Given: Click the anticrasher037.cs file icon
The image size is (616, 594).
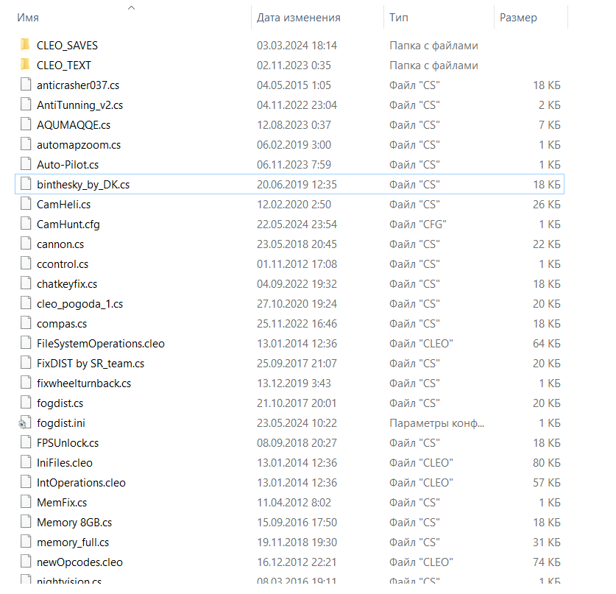Looking at the screenshot, I should pyautogui.click(x=24, y=85).
